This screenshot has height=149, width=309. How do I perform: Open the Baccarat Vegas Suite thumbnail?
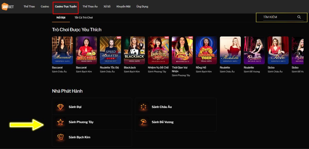click(x=86, y=50)
